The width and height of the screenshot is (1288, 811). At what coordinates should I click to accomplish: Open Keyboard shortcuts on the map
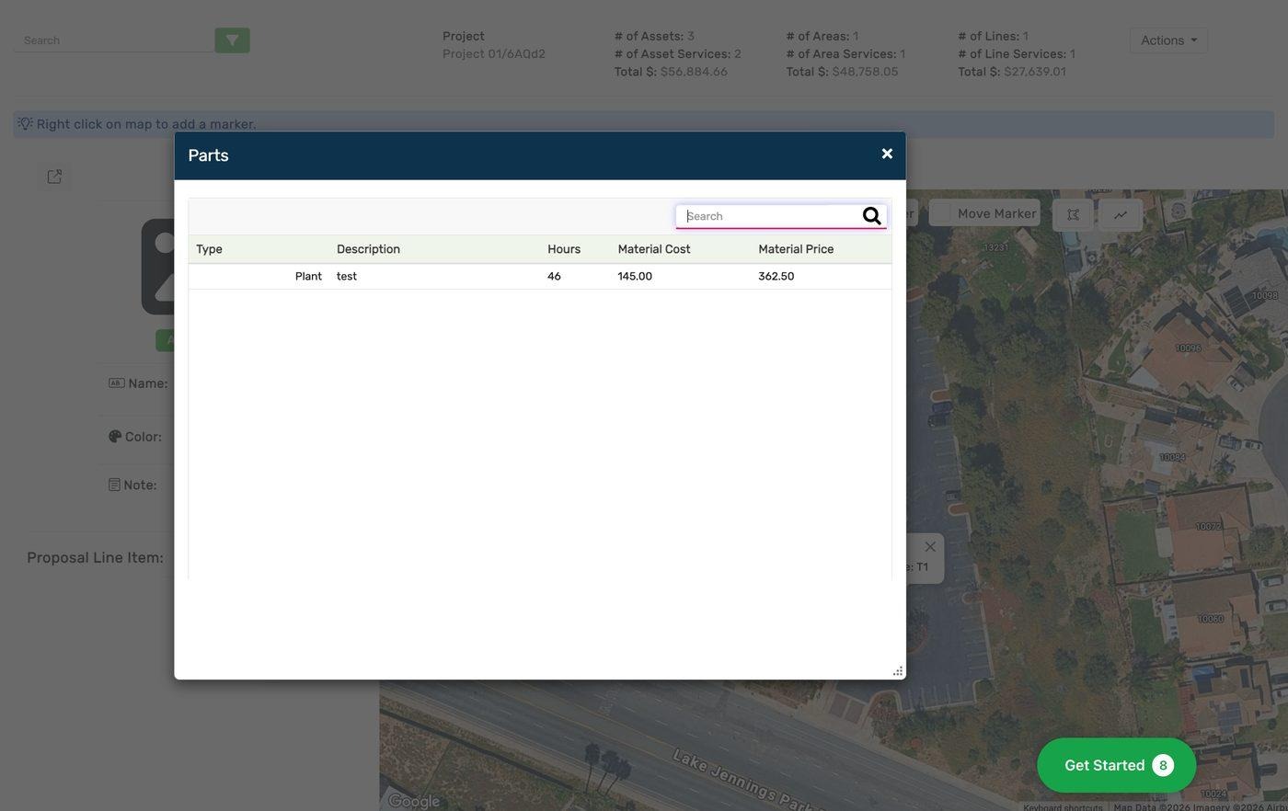point(1063,806)
